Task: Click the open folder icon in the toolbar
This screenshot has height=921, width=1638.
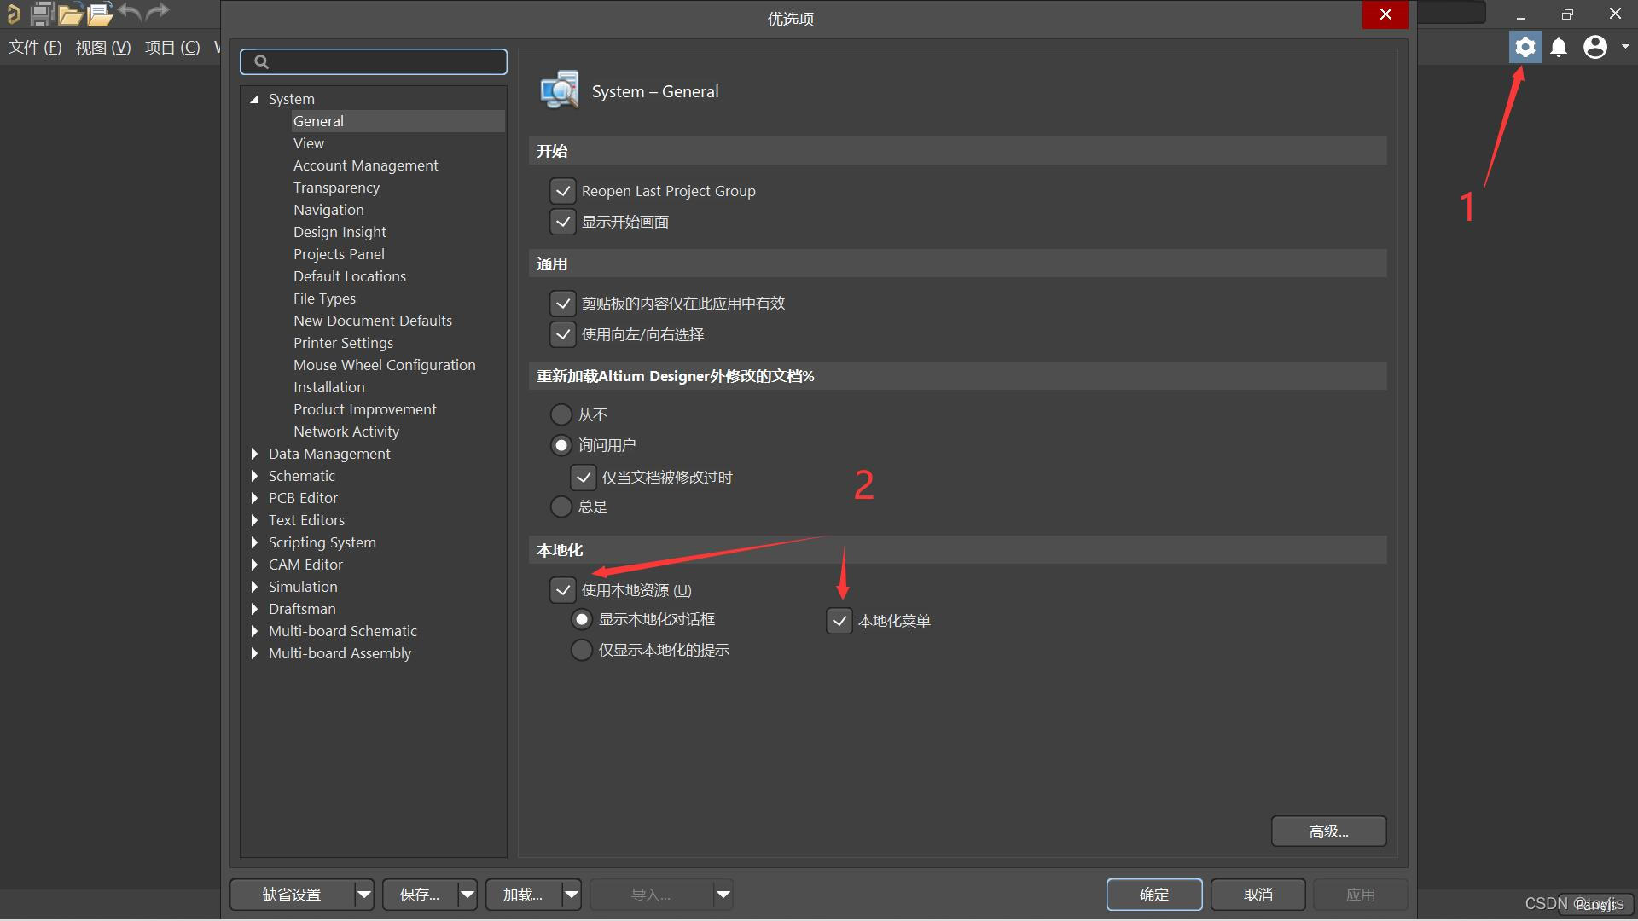Action: coord(70,14)
